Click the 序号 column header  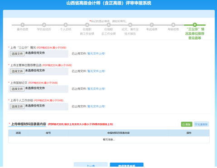click(48, 133)
